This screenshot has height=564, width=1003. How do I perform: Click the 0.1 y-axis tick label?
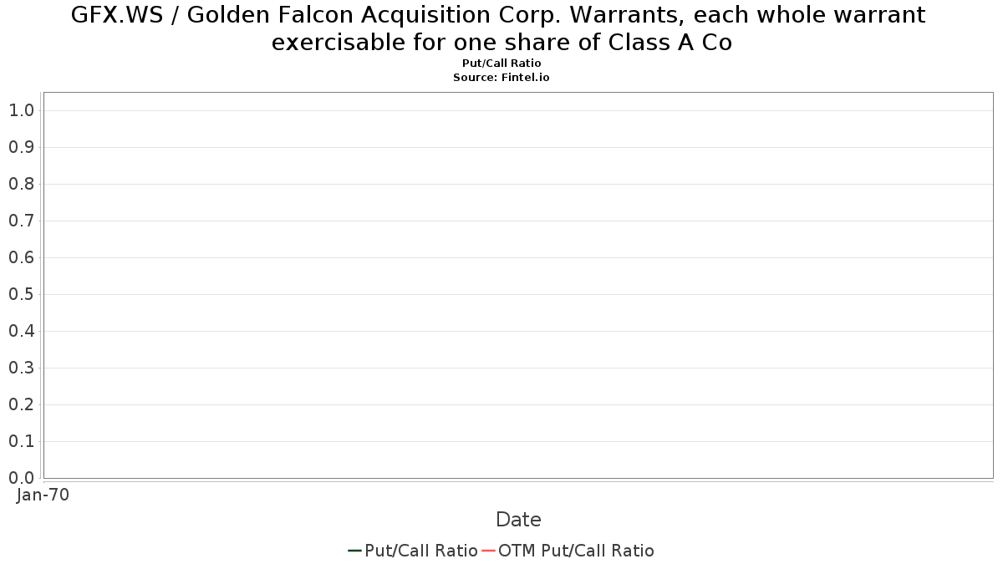21,441
